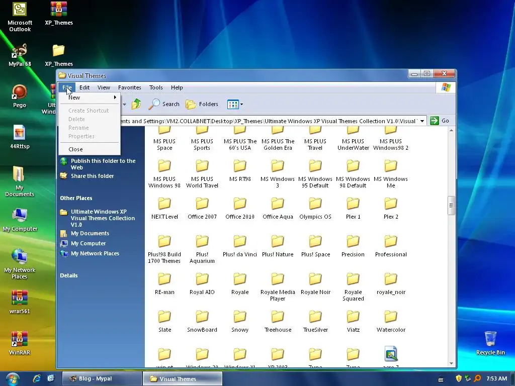Select the RE-man folder
Screen dimensions: 515x386
point(164,284)
